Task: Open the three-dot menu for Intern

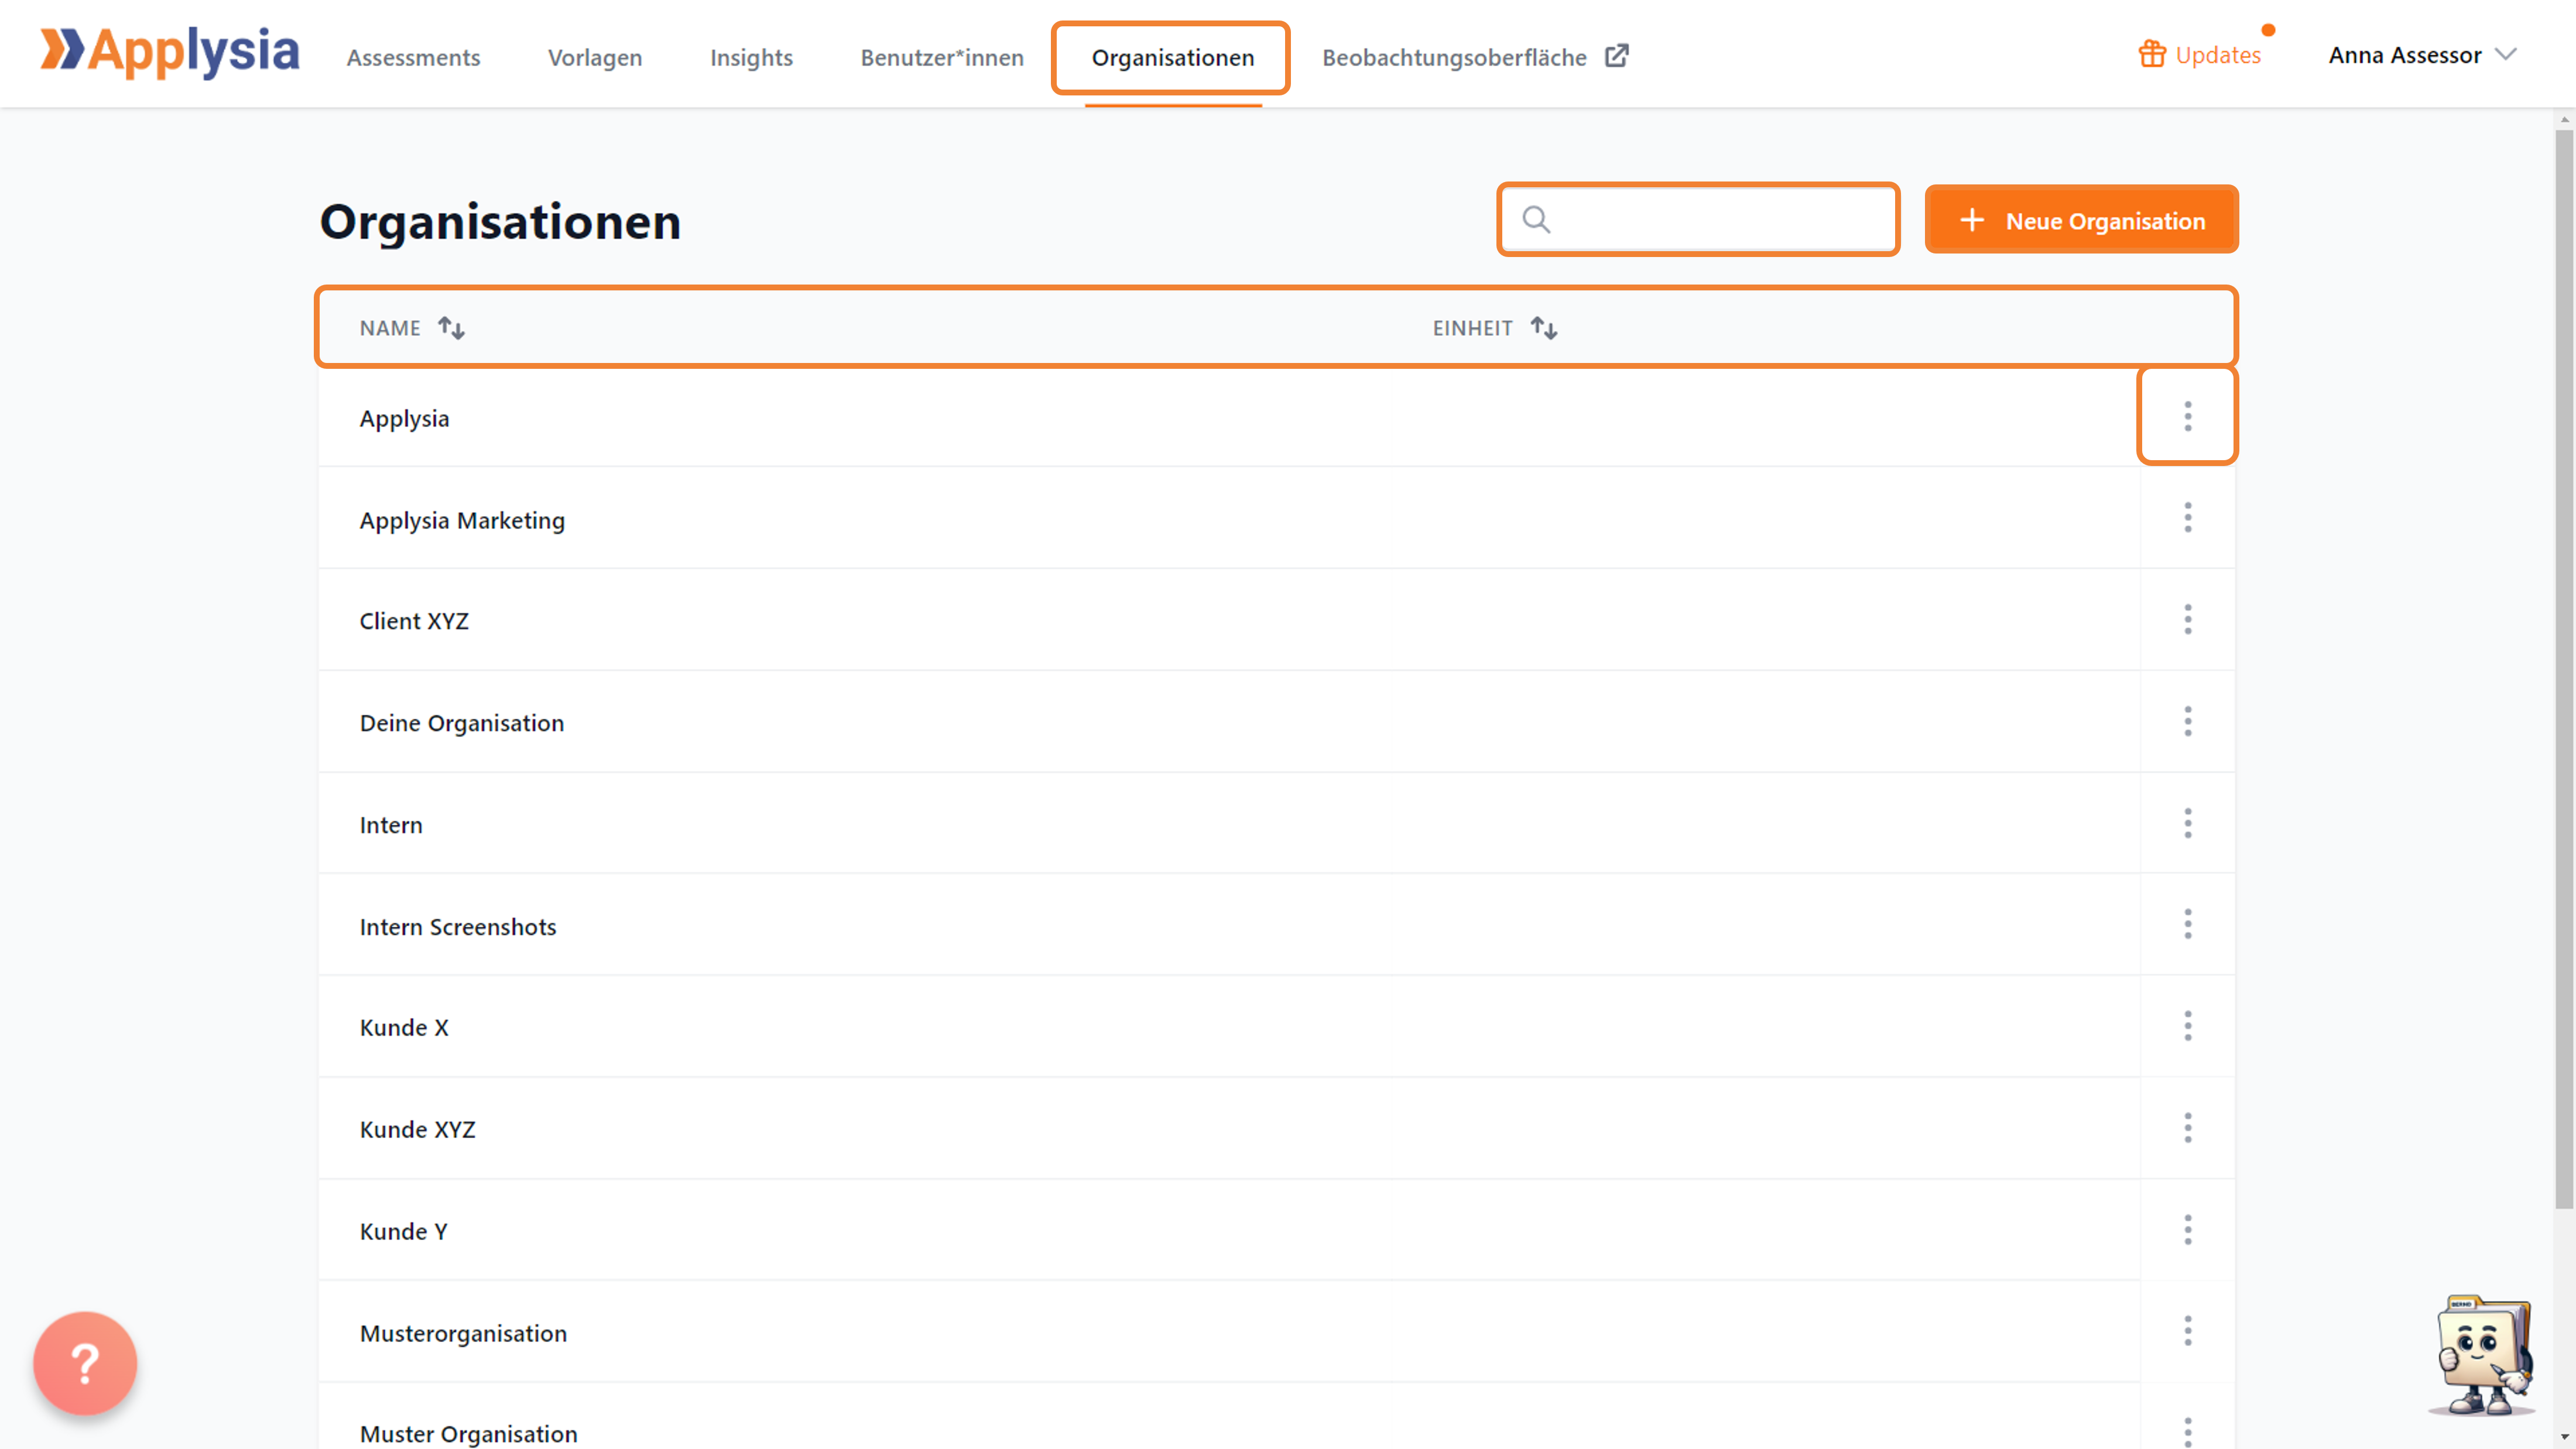Action: 2187,823
